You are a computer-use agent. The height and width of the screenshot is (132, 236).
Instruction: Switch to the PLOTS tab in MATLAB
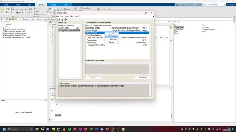18,5
